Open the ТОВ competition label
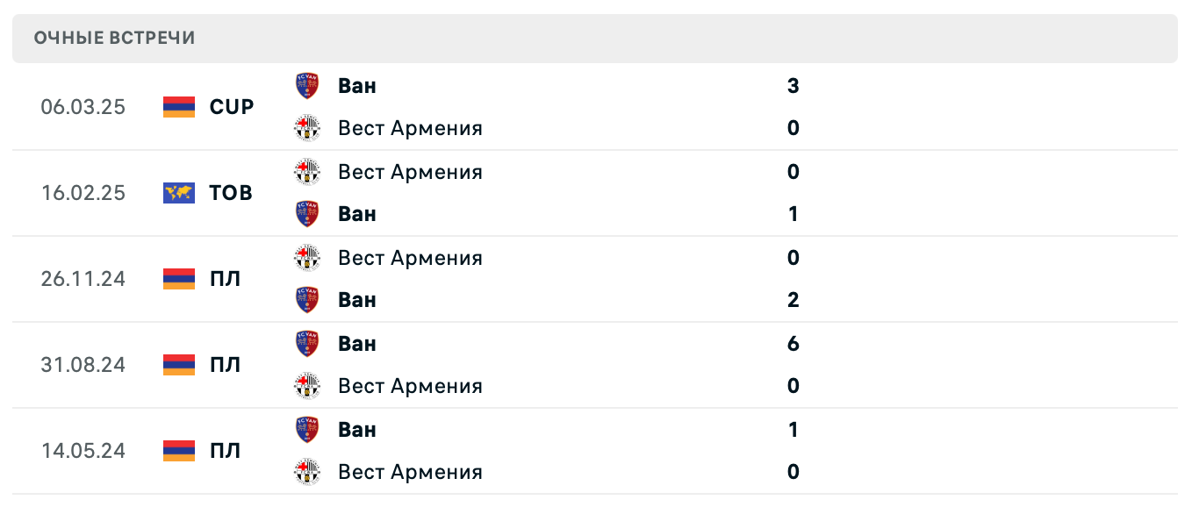Image resolution: width=1192 pixels, height=507 pixels. 231,193
